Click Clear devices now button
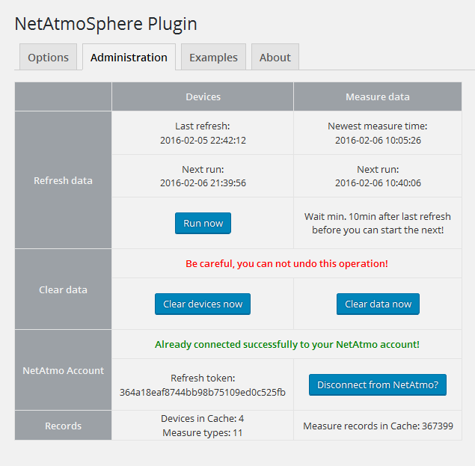Viewport: 475px width, 466px height. pos(203,304)
